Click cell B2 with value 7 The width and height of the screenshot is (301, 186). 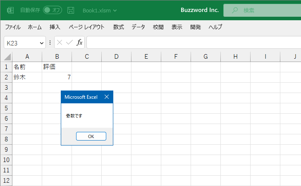pos(57,77)
